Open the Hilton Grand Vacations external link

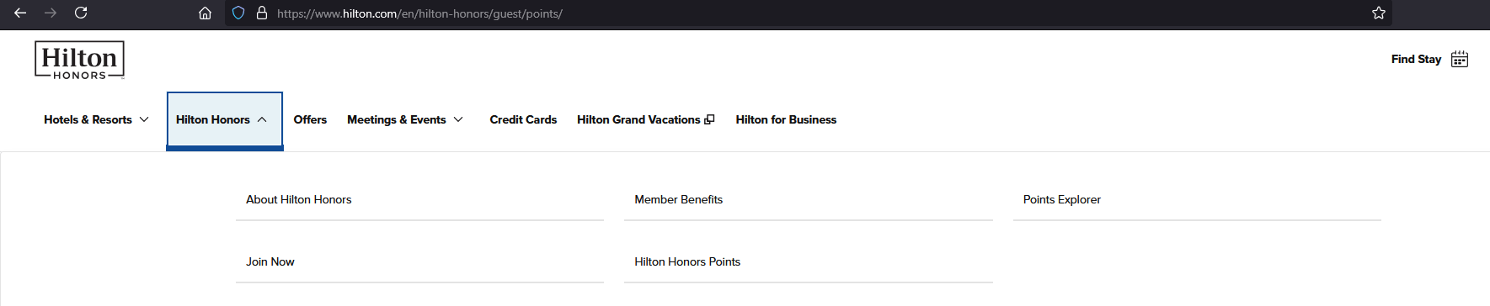point(645,119)
